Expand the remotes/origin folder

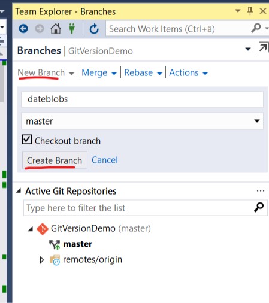point(42,260)
